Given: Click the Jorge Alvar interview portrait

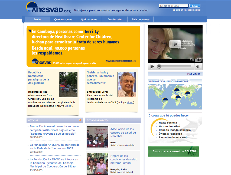Looking at the screenshot, I should coord(127,85).
